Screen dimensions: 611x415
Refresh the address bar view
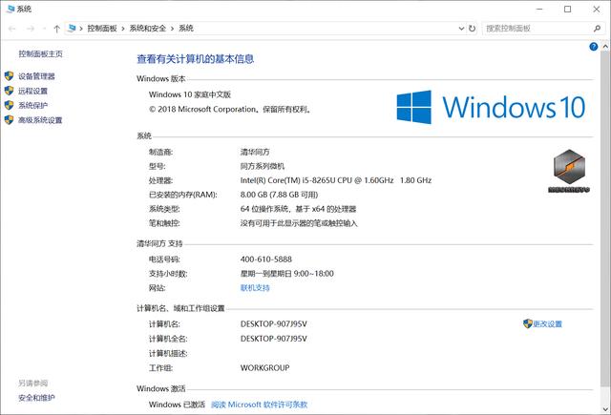point(472,29)
